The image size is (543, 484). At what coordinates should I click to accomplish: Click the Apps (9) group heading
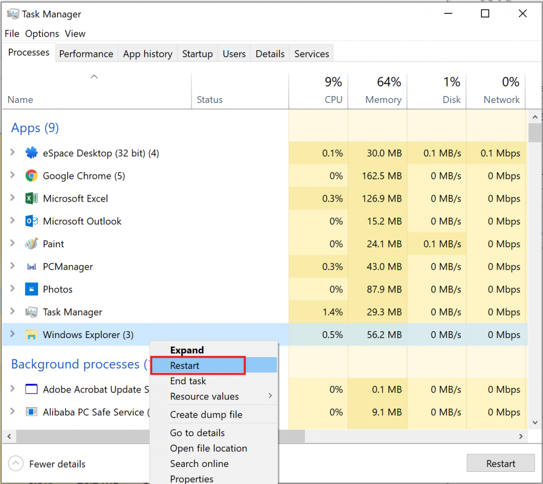[35, 128]
